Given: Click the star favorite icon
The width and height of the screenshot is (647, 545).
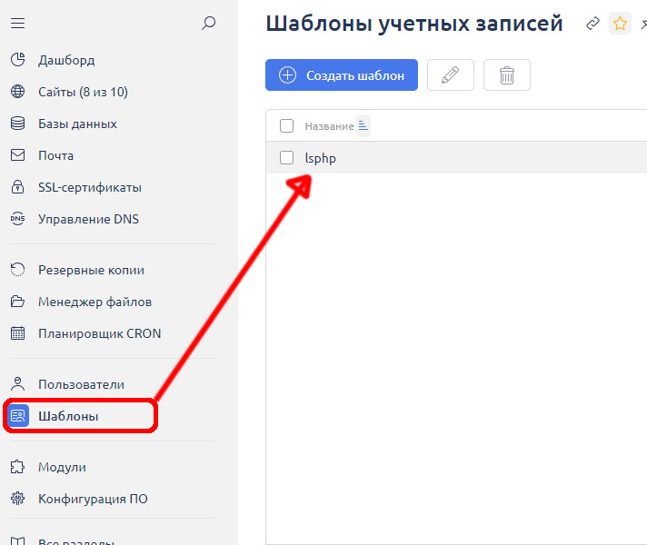Looking at the screenshot, I should [620, 24].
